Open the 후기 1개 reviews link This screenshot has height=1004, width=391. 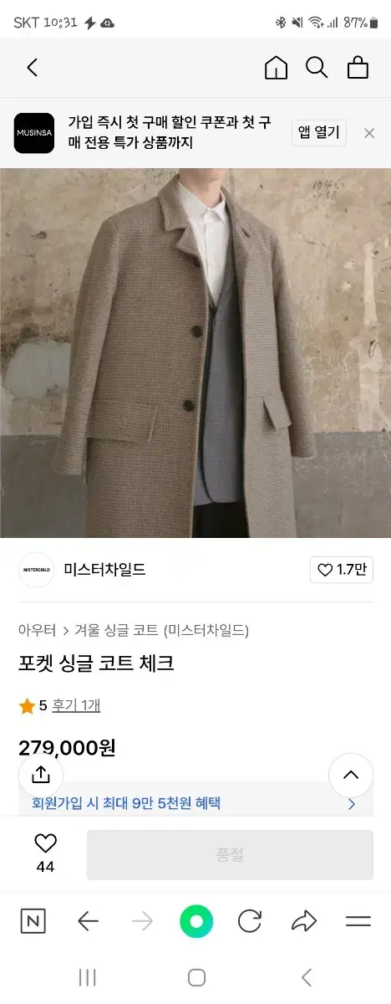coord(76,705)
